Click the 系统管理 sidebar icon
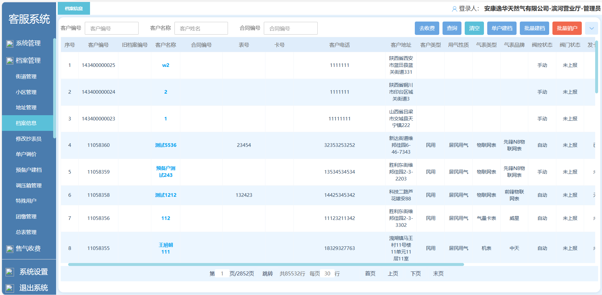Viewport: 602px width, 295px height. pyautogui.click(x=10, y=43)
